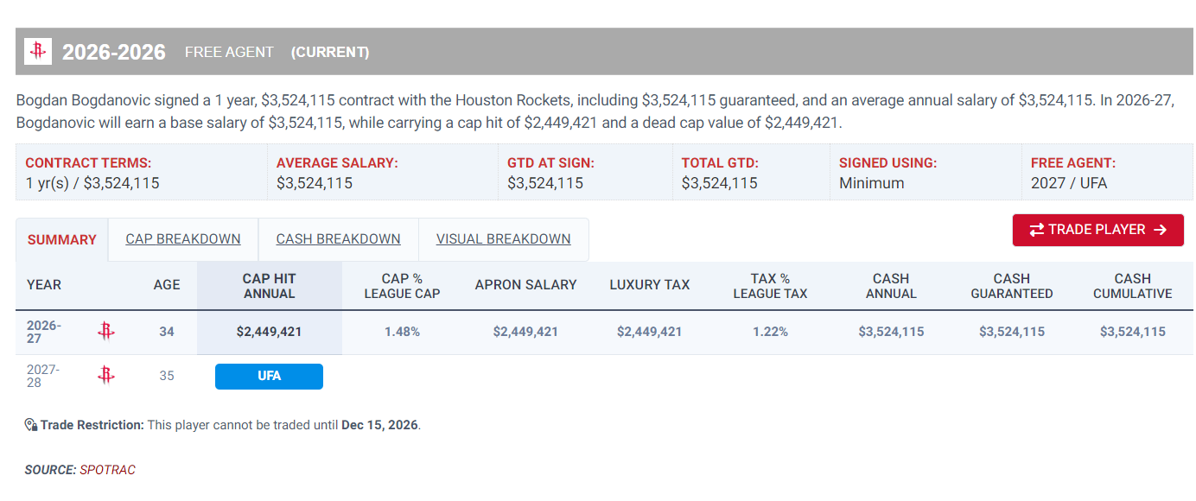The width and height of the screenshot is (1196, 501).
Task: Open the Cap Breakdown tab
Action: (x=183, y=239)
